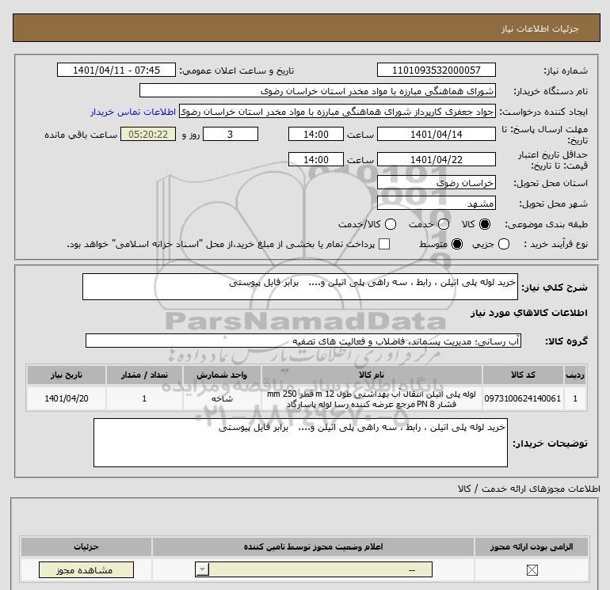Viewport: 610px width, 590px height.
Task: Click the توضیحات خریدار text area
Action: click(300, 443)
